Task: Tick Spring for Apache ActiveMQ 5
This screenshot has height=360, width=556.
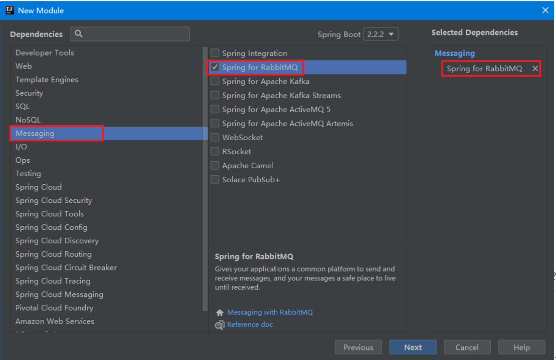Action: pos(215,109)
